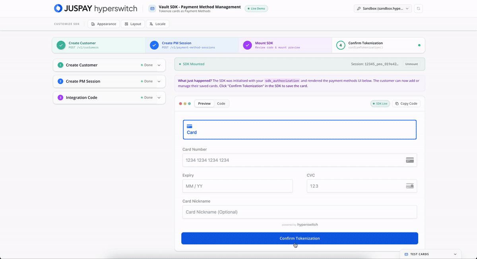Switch to the Code tab
Image resolution: width=477 pixels, height=259 pixels.
[221, 104]
